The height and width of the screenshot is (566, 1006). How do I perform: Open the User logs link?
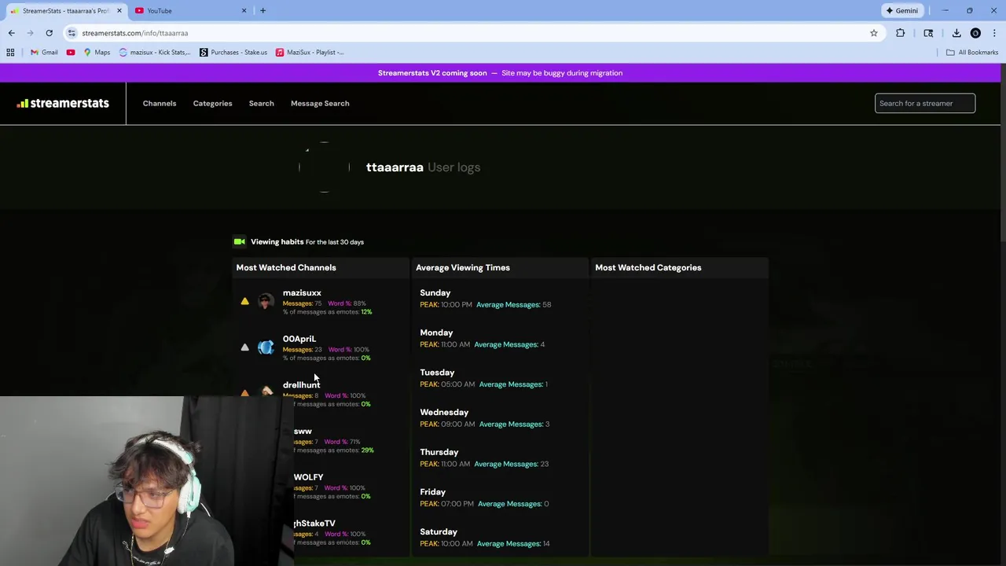[453, 167]
